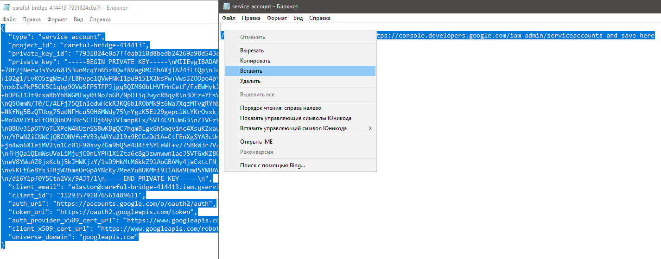The height and width of the screenshot is (259, 661).
Task: Choose Поиск с помощью Bing
Action: [x=300, y=165]
